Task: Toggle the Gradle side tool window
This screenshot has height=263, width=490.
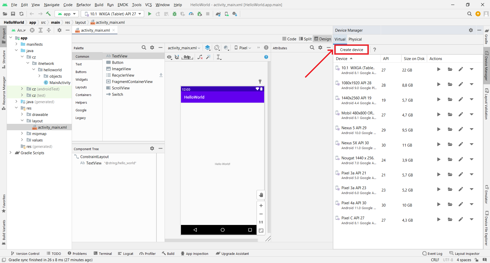Action: [x=487, y=36]
